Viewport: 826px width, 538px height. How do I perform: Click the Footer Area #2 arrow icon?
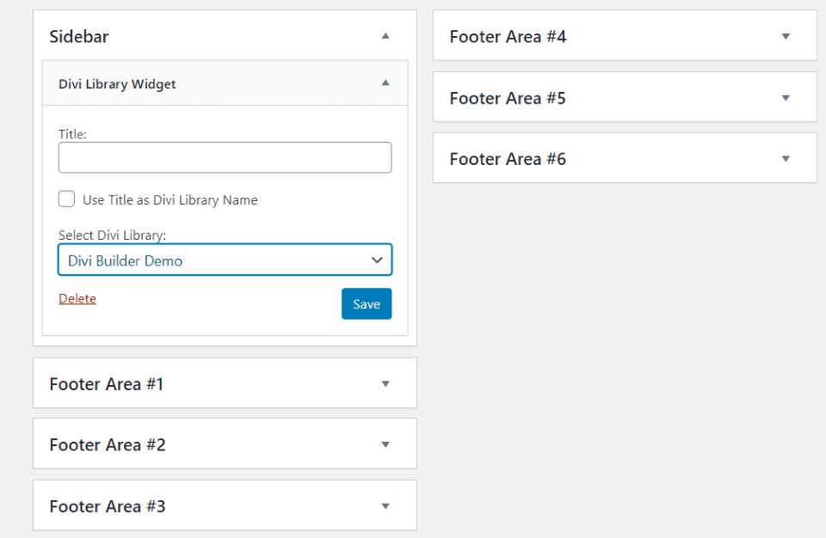point(385,445)
